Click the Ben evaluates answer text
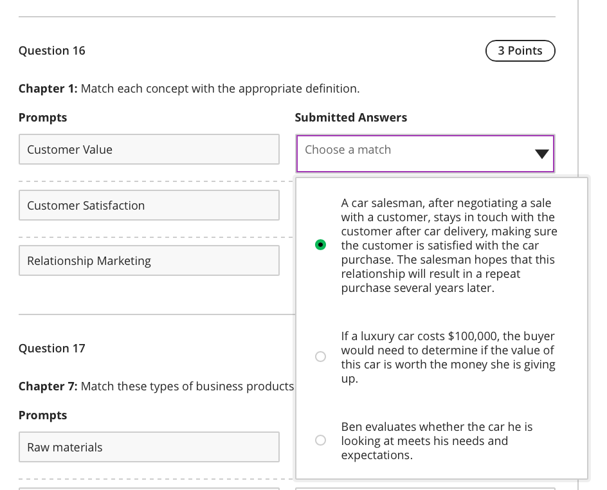Viewport: 607px width, 490px height. pyautogui.click(x=437, y=440)
